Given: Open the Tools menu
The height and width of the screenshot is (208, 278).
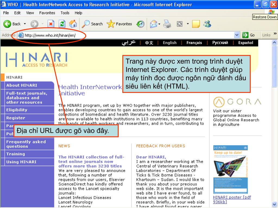Looking at the screenshot, I should tap(65, 13).
